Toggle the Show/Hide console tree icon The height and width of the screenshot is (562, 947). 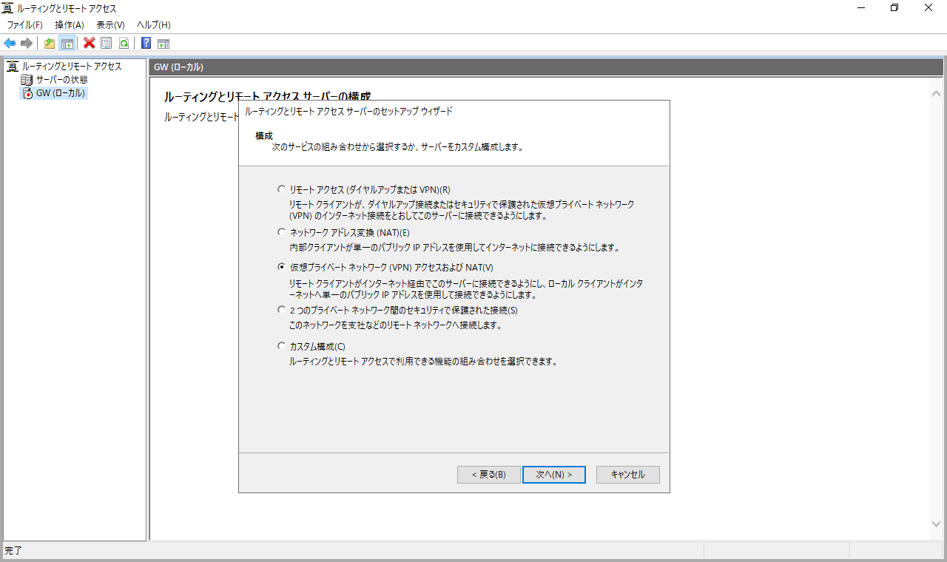coord(67,43)
